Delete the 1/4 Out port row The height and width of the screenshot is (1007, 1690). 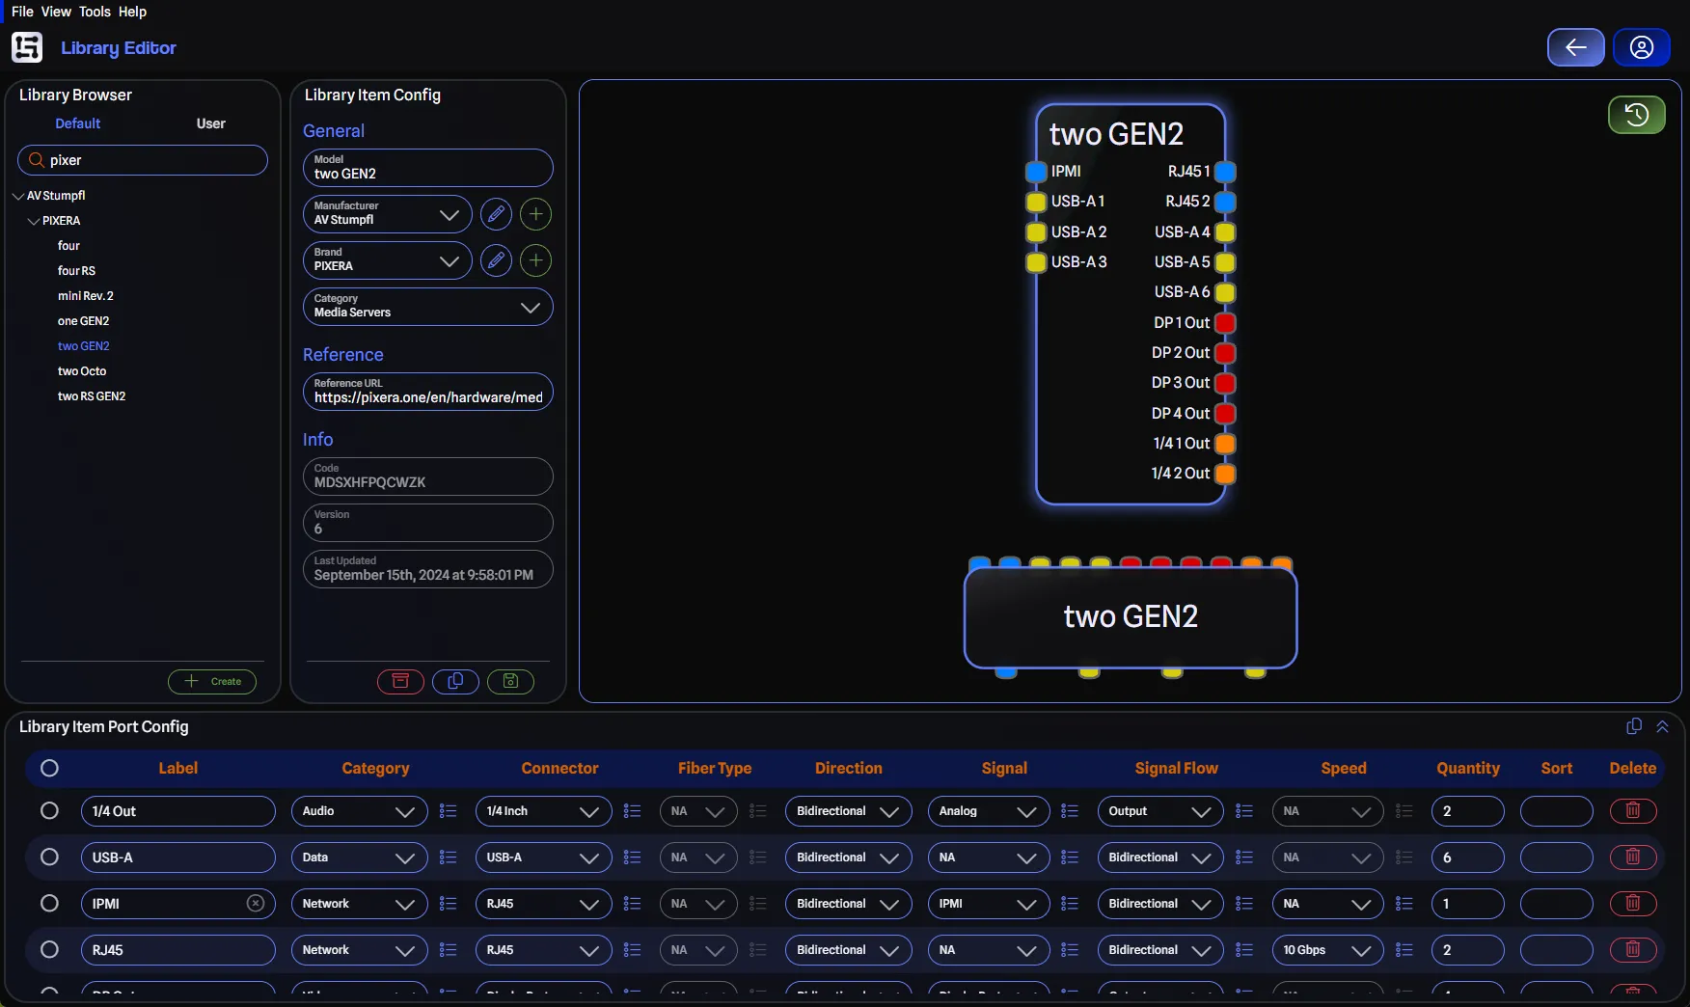click(1633, 811)
